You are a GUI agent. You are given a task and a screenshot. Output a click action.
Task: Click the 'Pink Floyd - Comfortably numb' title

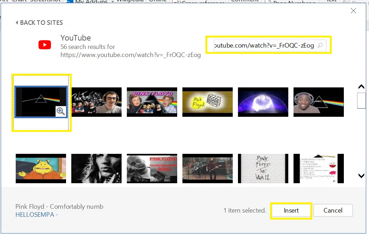pos(59,207)
